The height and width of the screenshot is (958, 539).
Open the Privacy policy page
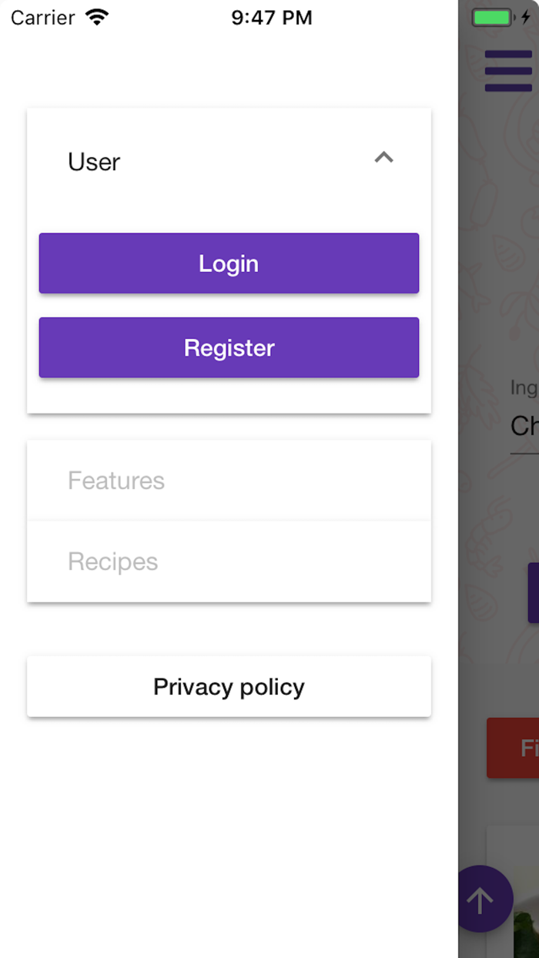coord(229,686)
